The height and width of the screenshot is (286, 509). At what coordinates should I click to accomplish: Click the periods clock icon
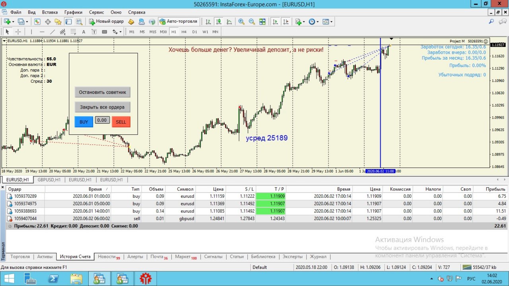click(x=311, y=21)
